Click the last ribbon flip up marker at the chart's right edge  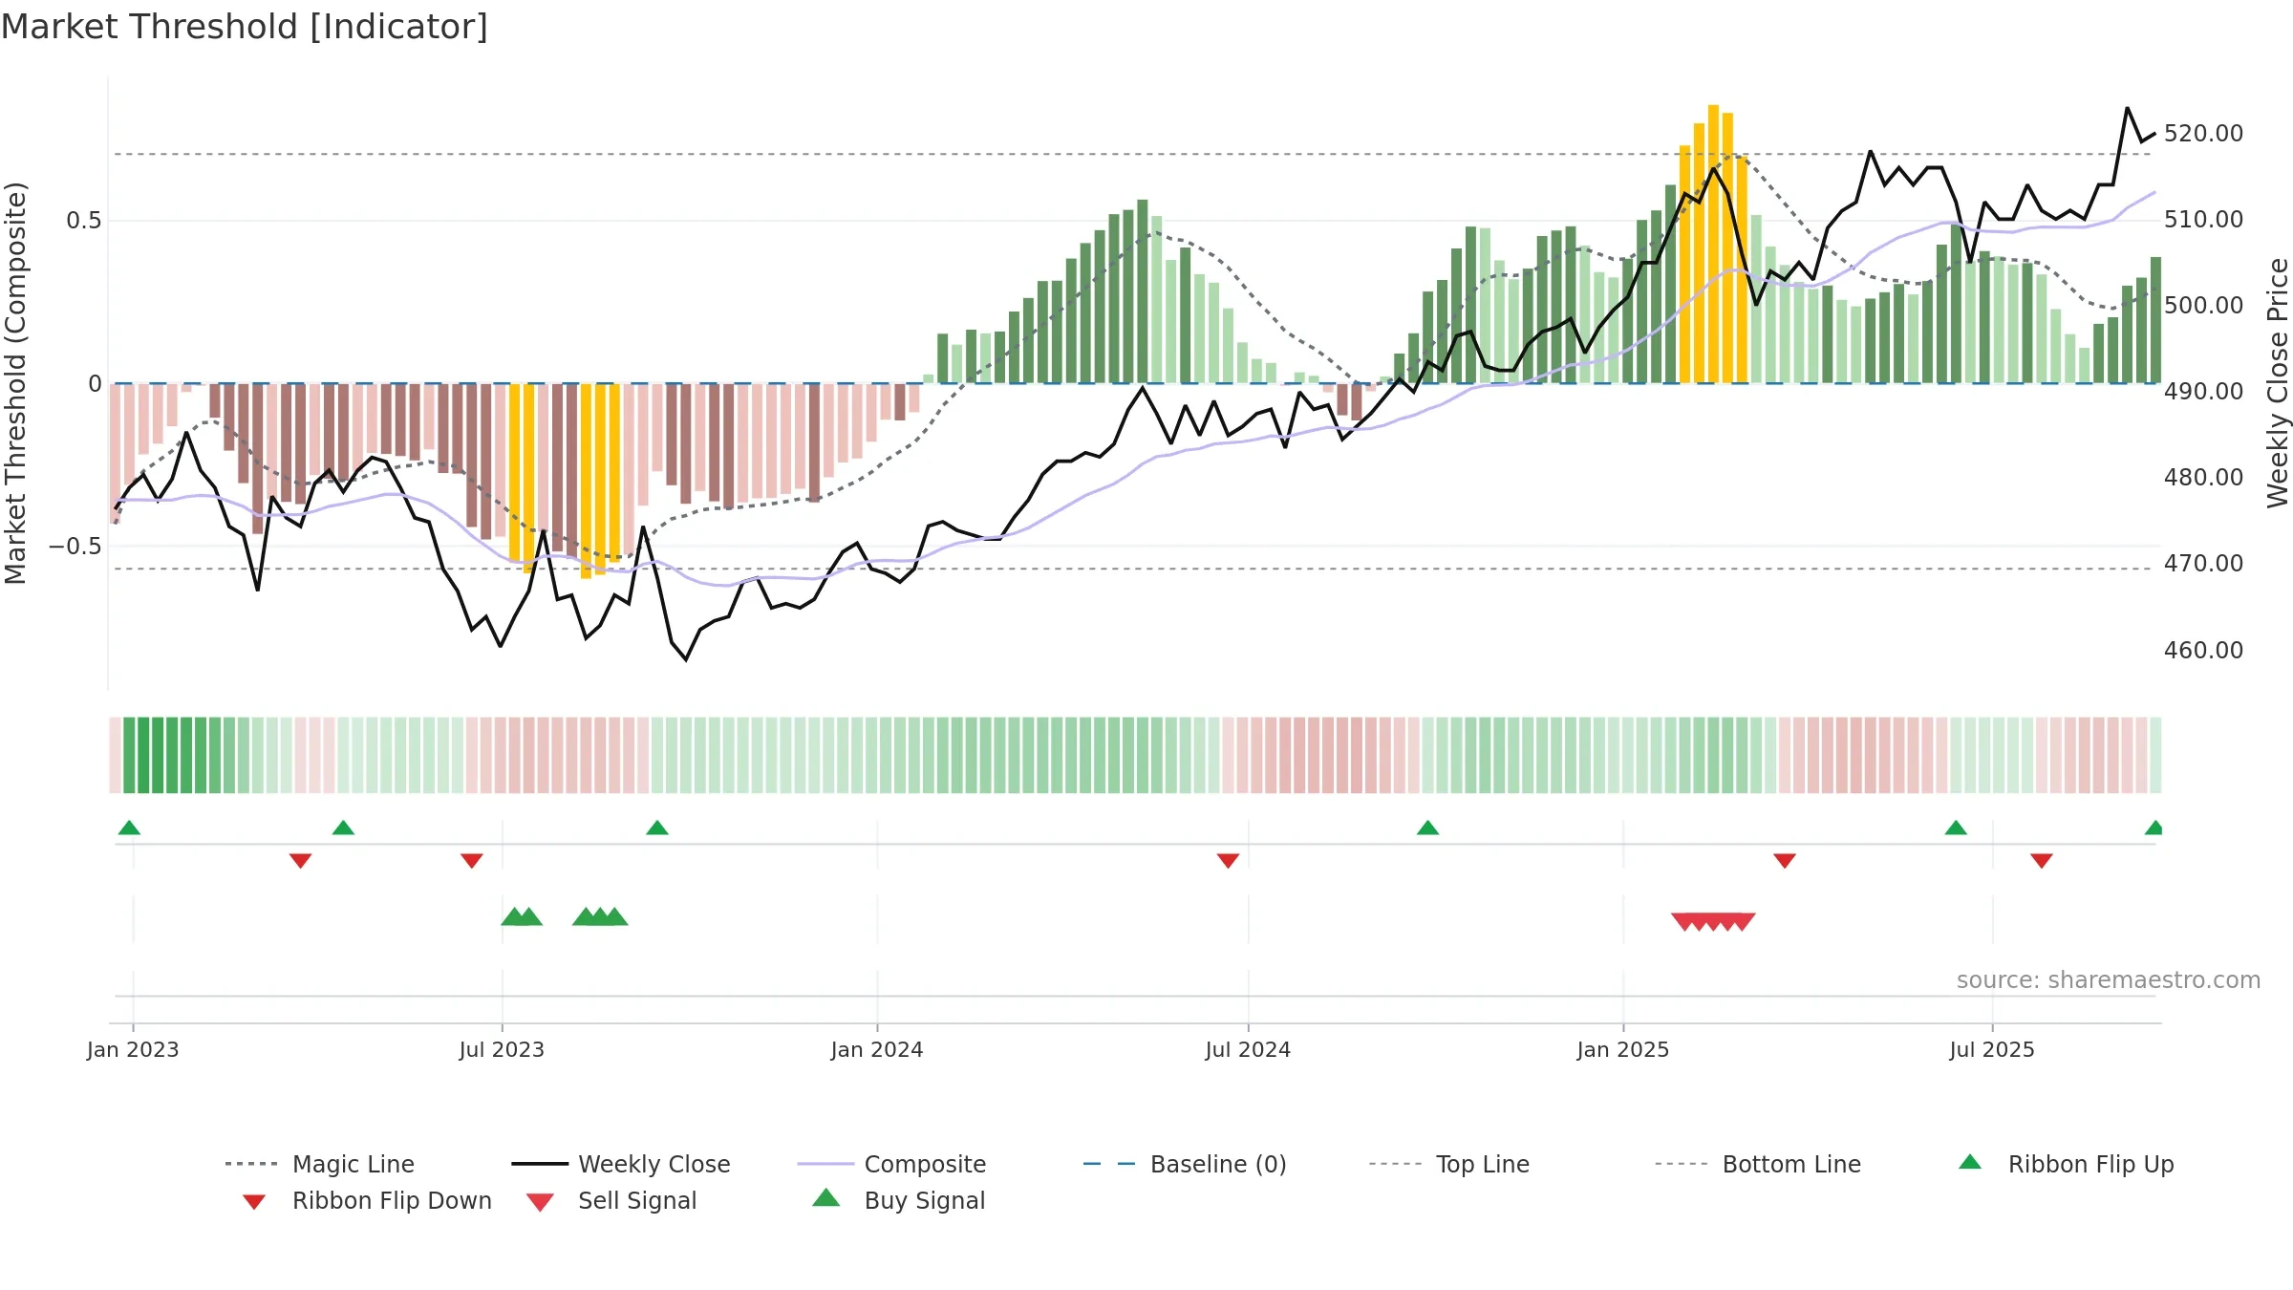tap(2154, 828)
